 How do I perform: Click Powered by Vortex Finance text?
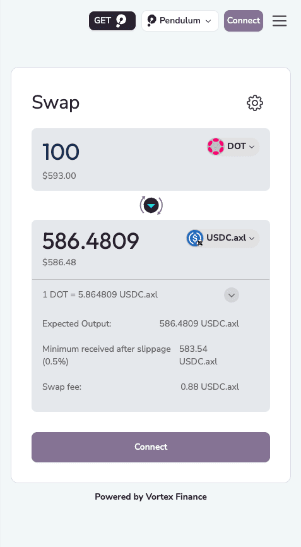click(x=151, y=496)
